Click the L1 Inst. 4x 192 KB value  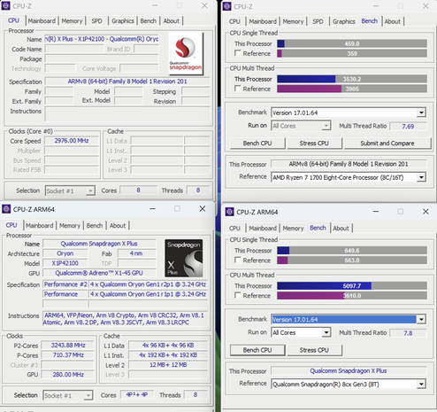[168, 355]
